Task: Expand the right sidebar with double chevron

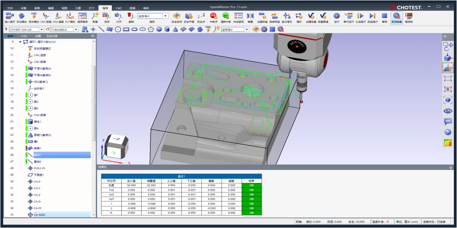Action: pos(445,36)
